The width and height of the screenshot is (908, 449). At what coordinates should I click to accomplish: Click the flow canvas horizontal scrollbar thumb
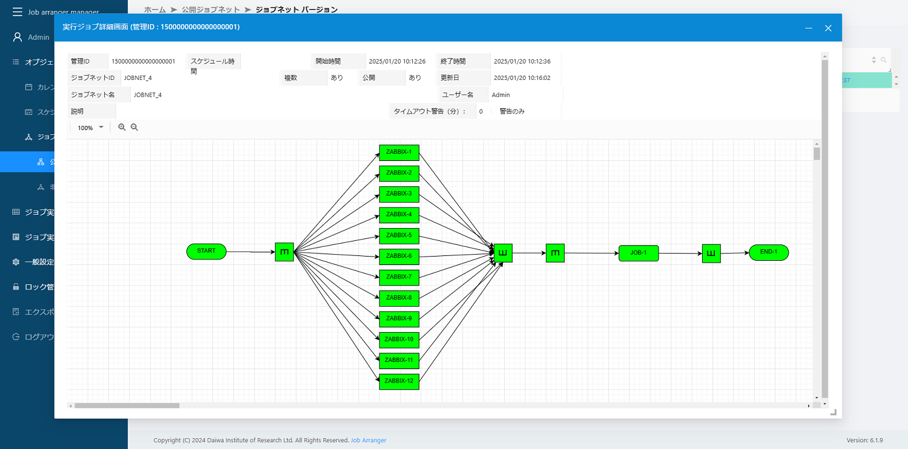coord(127,405)
